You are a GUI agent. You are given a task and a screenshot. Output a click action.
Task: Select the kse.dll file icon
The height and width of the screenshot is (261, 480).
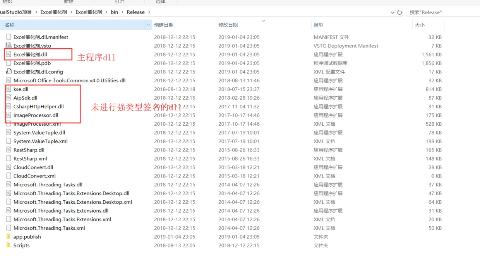pyautogui.click(x=9, y=89)
